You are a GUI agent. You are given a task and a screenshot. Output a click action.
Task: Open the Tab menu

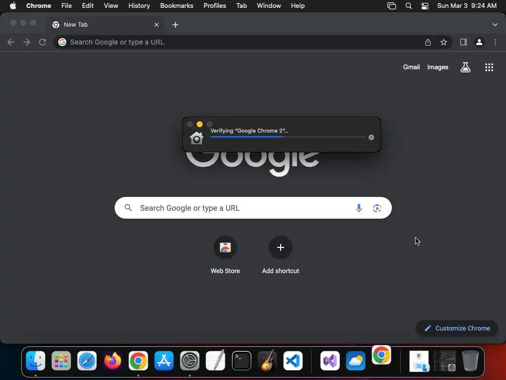tap(241, 6)
